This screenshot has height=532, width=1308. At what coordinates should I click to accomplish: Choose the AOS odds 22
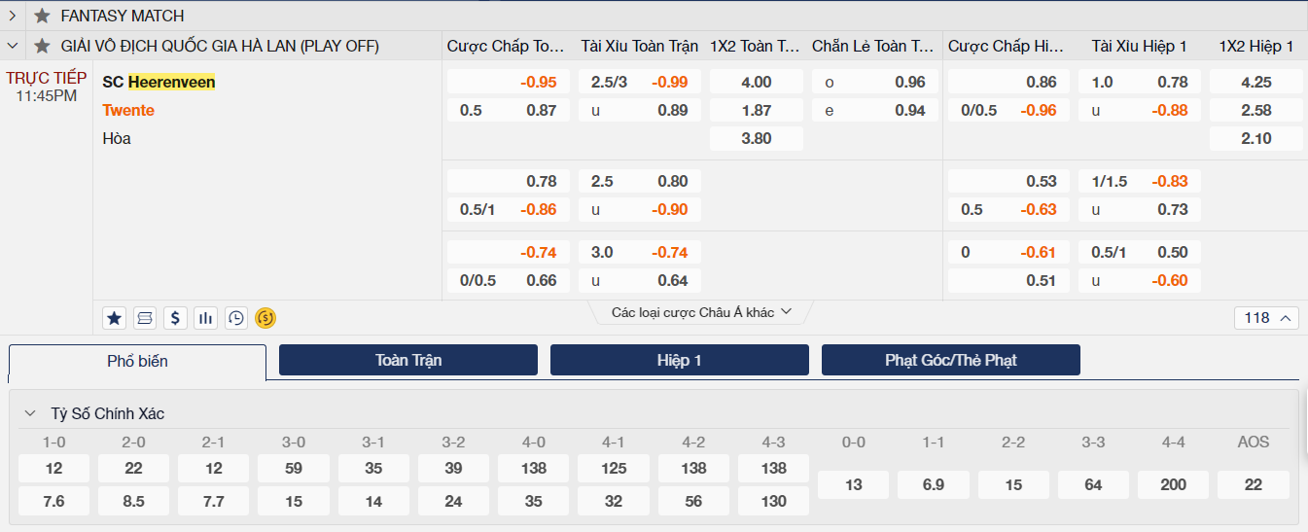pyautogui.click(x=1253, y=484)
